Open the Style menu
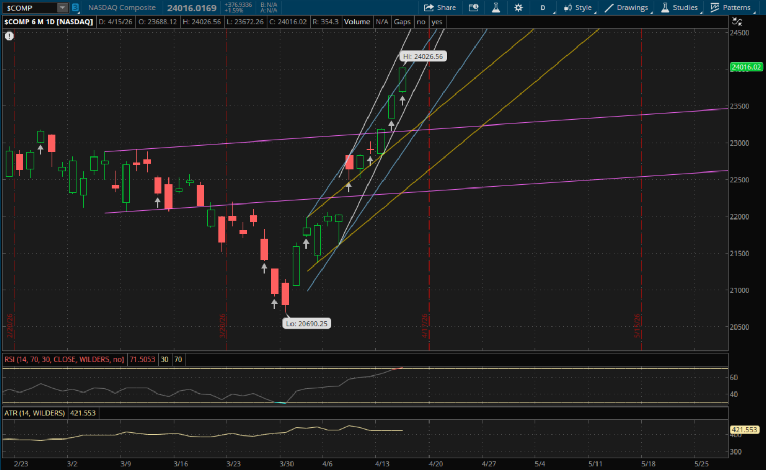The width and height of the screenshot is (766, 470). tap(578, 8)
